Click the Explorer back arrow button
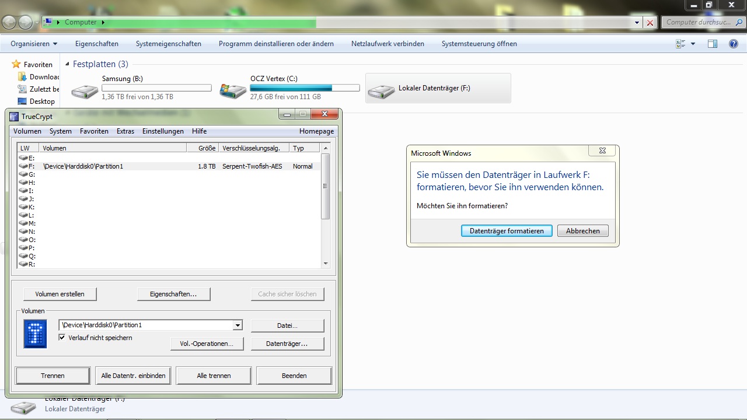Image resolution: width=747 pixels, height=420 pixels. pyautogui.click(x=9, y=22)
